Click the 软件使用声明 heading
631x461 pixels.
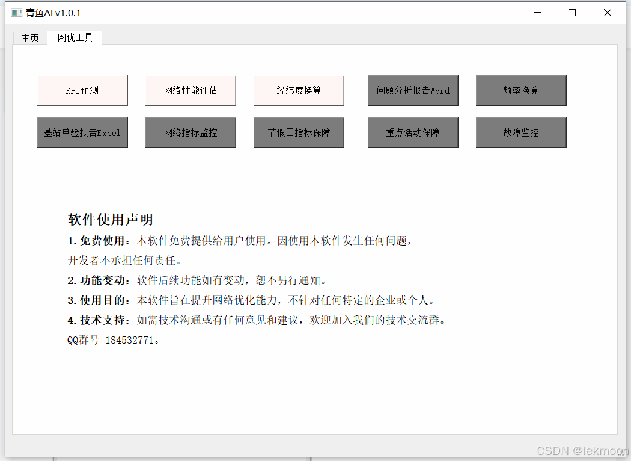coord(110,220)
